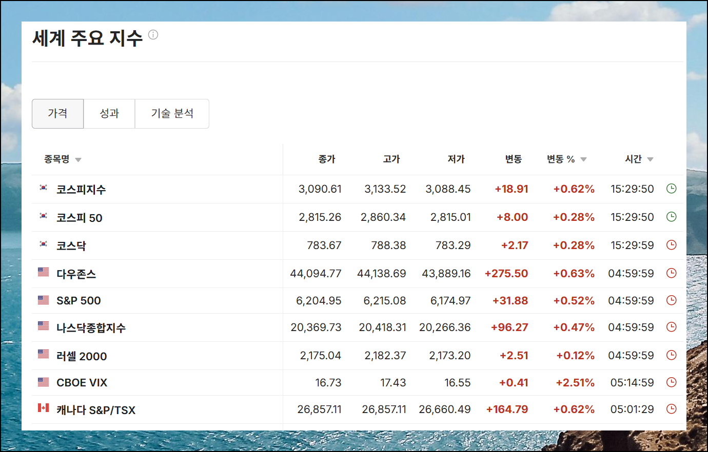Open the 시간 column sort dropdown

650,159
